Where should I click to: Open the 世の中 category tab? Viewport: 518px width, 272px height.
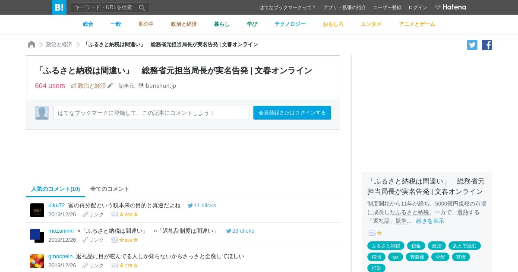point(146,24)
